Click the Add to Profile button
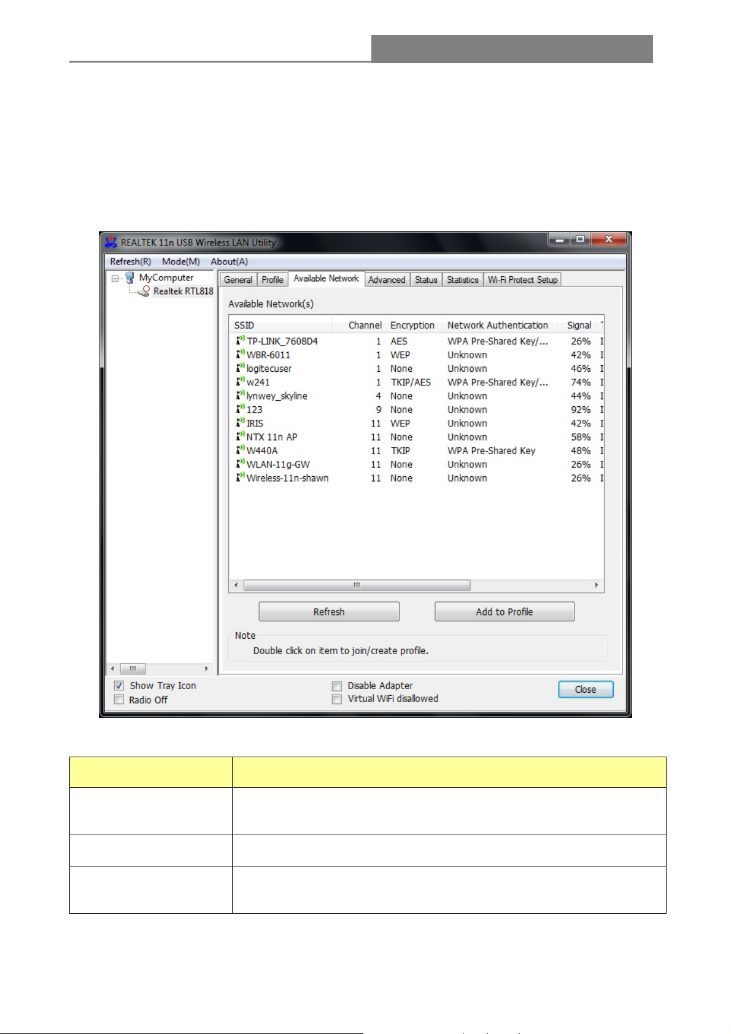The image size is (731, 1034). pos(505,612)
